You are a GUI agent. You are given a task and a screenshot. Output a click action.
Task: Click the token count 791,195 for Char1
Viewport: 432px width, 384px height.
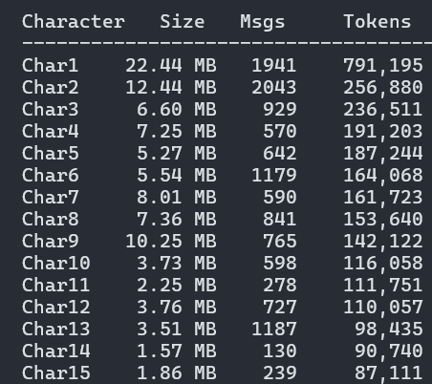(383, 65)
